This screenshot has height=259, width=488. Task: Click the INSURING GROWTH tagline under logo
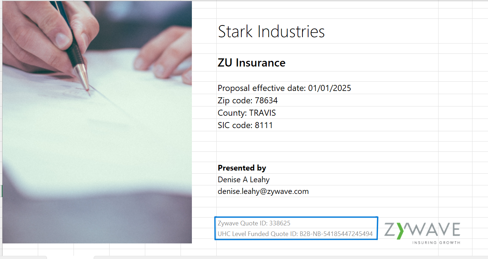click(x=436, y=243)
